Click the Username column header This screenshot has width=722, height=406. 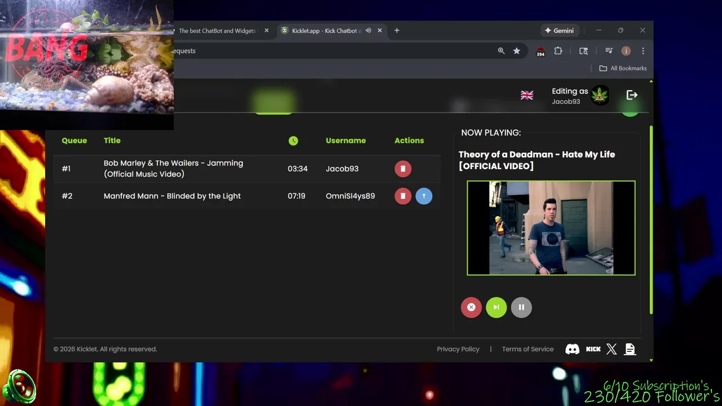coord(346,140)
